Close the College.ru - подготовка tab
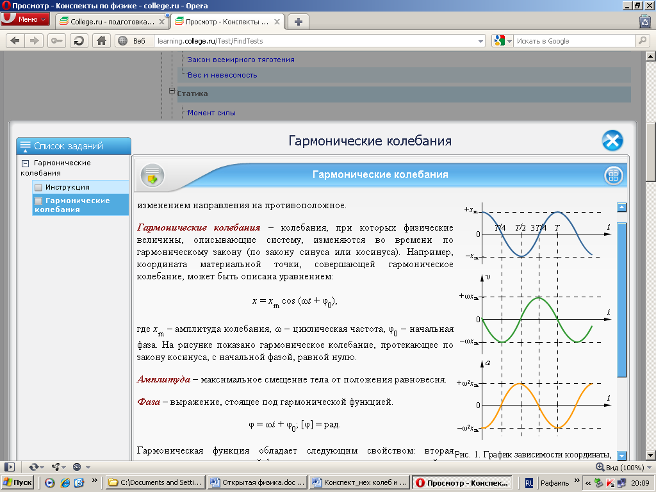This screenshot has width=656, height=492. 161,22
